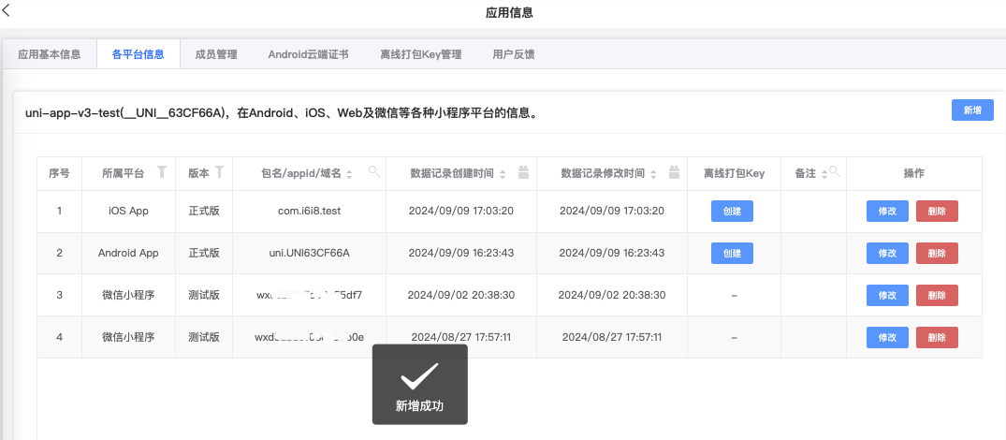
Task: Switch to 离线打包Key管理 tab
Action: [421, 54]
